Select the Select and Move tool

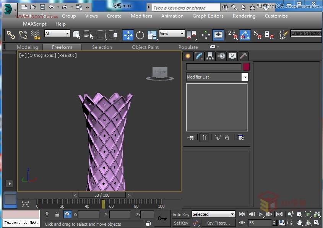128,35
